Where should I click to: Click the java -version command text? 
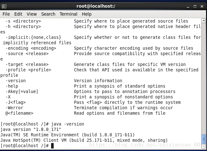pyautogui.click(x=68, y=124)
